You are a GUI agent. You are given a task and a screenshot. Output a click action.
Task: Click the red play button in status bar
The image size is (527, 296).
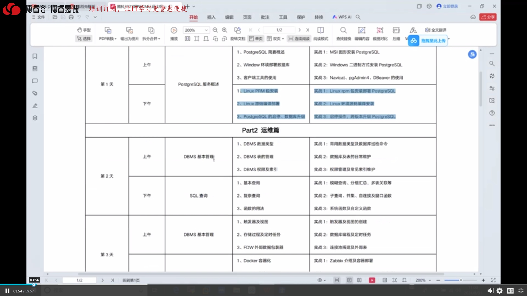click(372, 280)
